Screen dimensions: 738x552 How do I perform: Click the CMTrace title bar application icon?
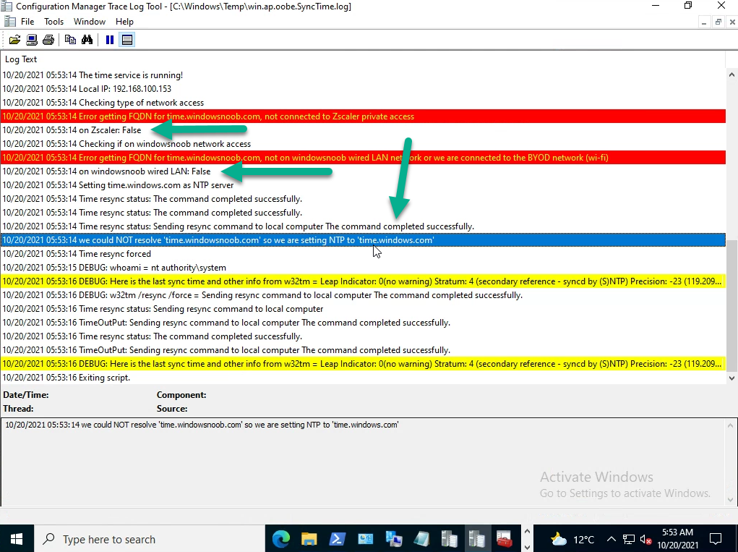click(x=7, y=6)
